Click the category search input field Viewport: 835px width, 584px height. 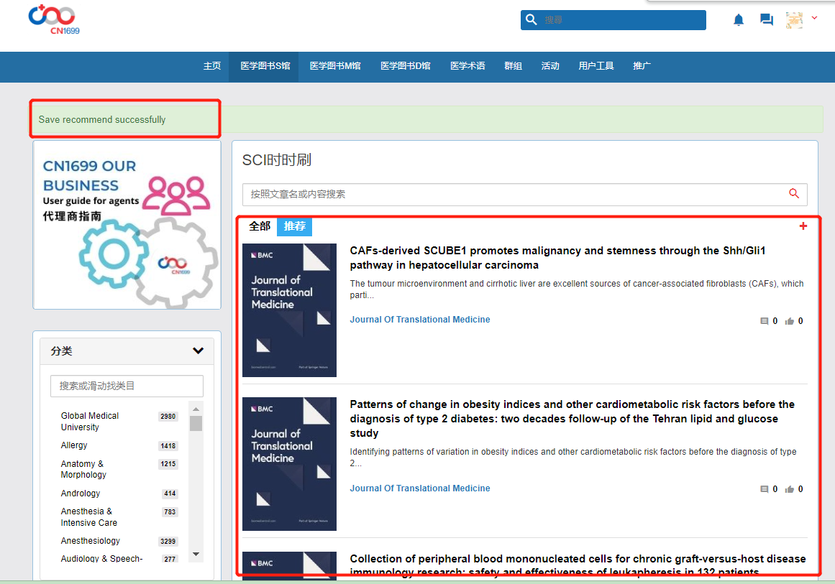[x=127, y=386]
